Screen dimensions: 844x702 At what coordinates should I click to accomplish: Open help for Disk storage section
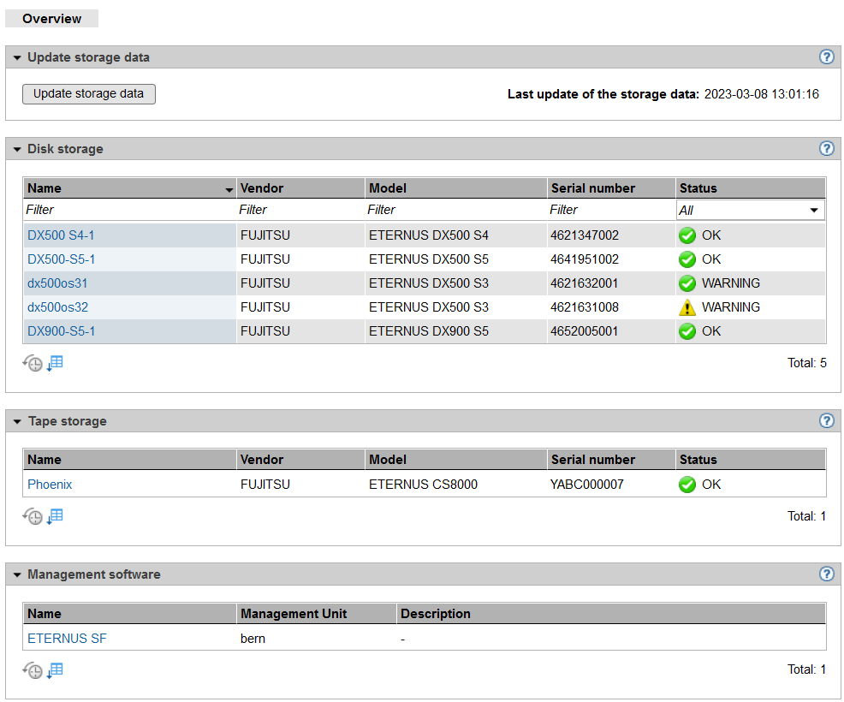(826, 148)
